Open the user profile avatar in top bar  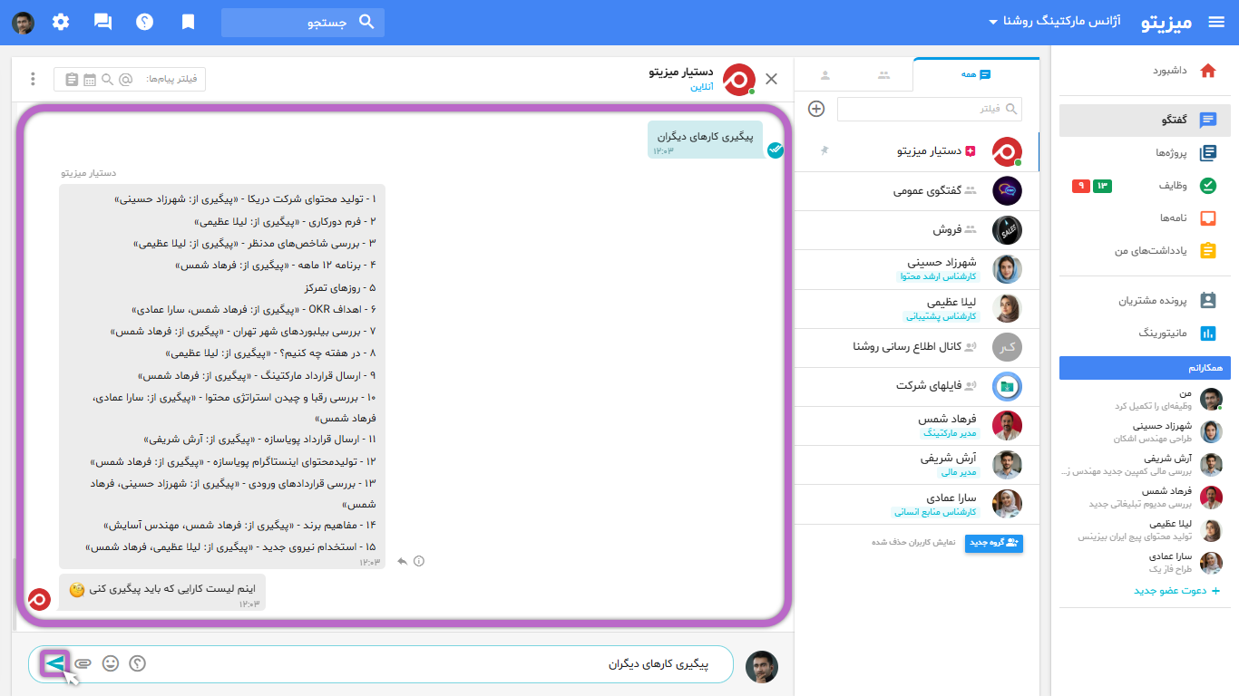click(23, 23)
